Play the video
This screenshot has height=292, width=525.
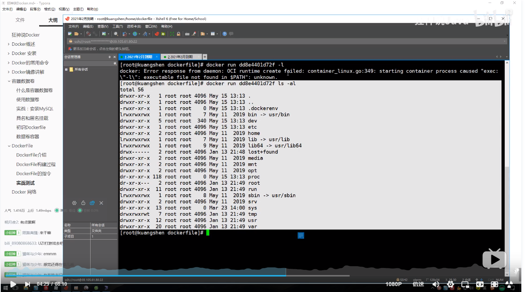(13, 284)
